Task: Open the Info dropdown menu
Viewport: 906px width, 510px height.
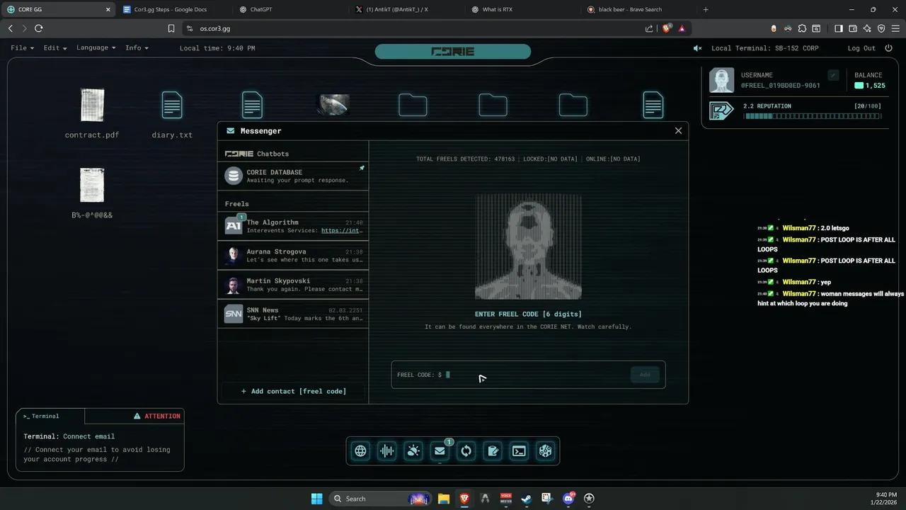Action: pyautogui.click(x=137, y=48)
